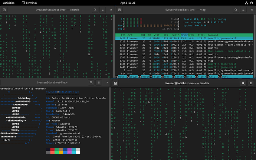Sort htop by Command column header

coord(213,35)
